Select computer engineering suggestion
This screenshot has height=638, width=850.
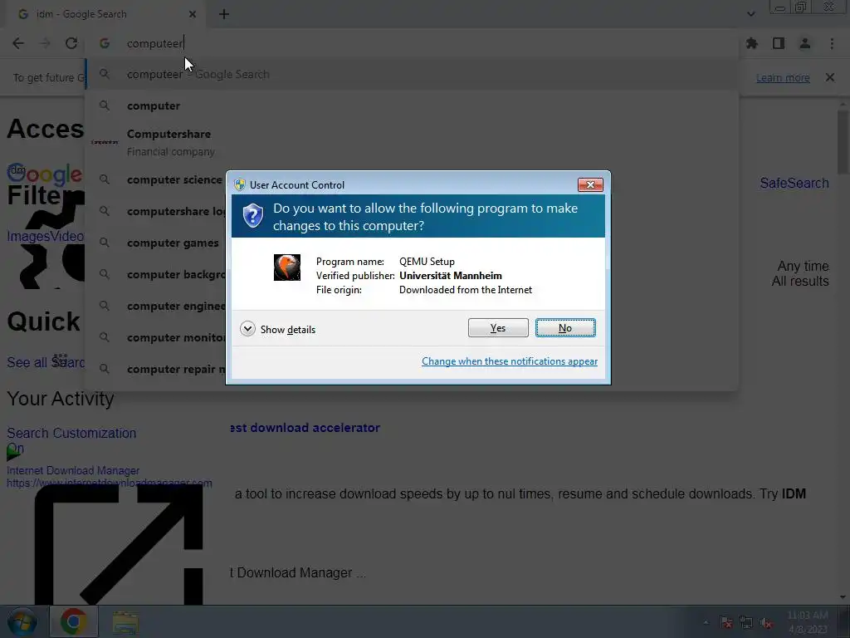pos(157,306)
